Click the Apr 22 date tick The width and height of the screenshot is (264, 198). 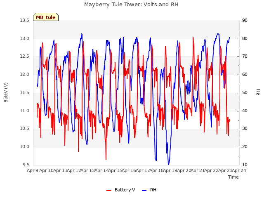(x=212, y=170)
